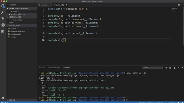The image size is (184, 103).
Task: Click "base: 'path_ref.js'" in terminal output
Action: tap(54, 90)
